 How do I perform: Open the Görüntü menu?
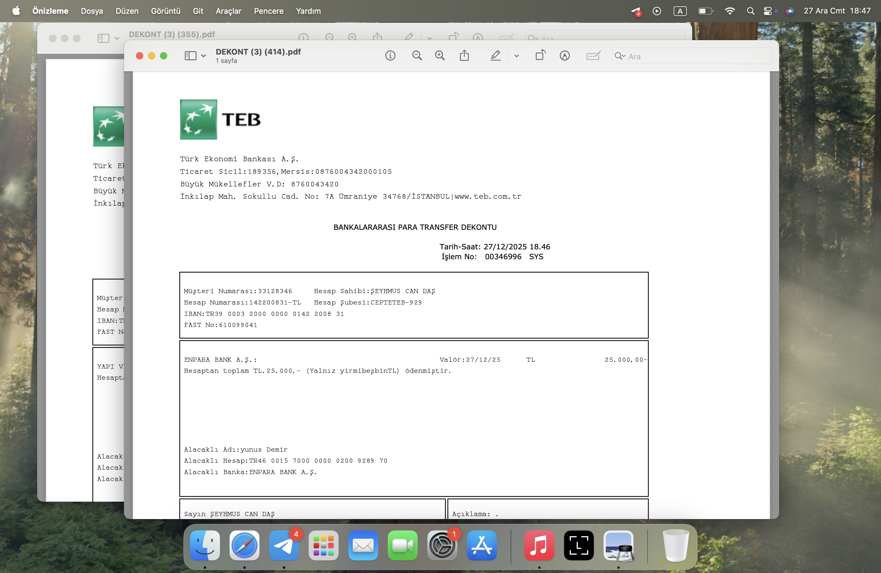165,11
